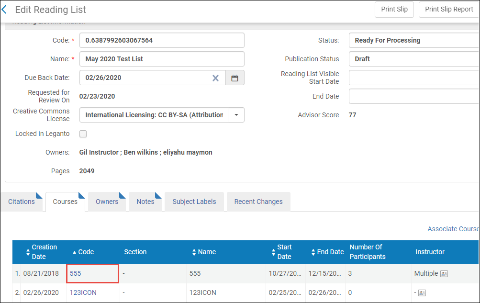Click the Instructor column header

(x=430, y=252)
